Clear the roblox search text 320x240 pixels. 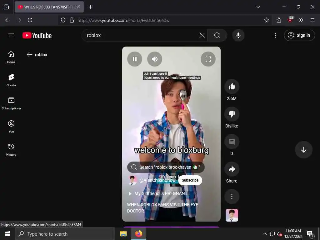tap(202, 35)
